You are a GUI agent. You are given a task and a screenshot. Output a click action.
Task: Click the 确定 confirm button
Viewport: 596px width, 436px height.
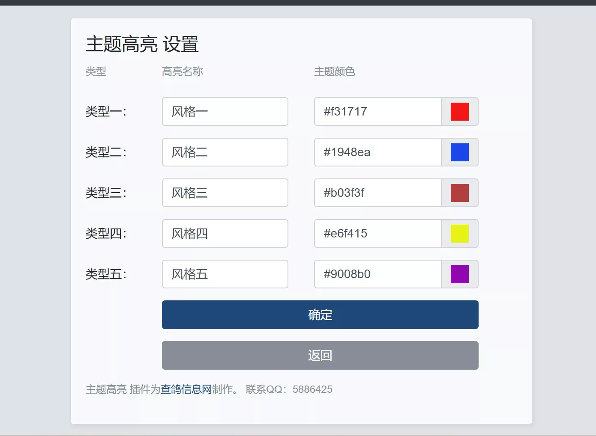(320, 315)
